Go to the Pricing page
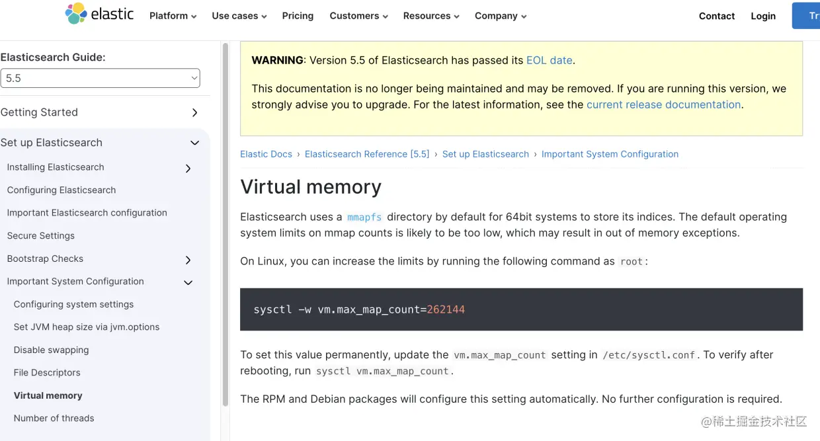 298,16
